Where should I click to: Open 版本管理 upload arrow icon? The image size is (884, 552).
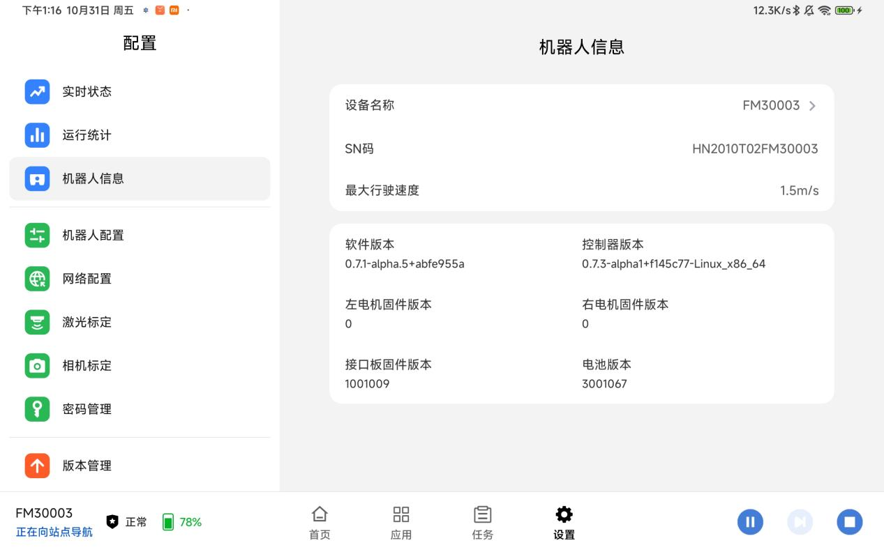pyautogui.click(x=37, y=466)
